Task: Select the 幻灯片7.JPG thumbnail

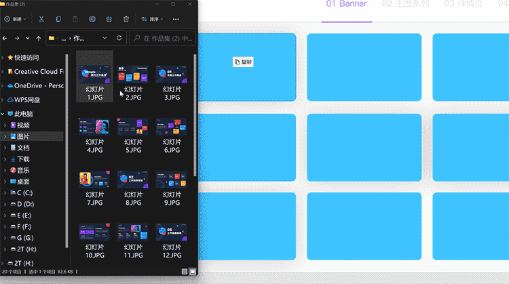Action: pos(94,180)
